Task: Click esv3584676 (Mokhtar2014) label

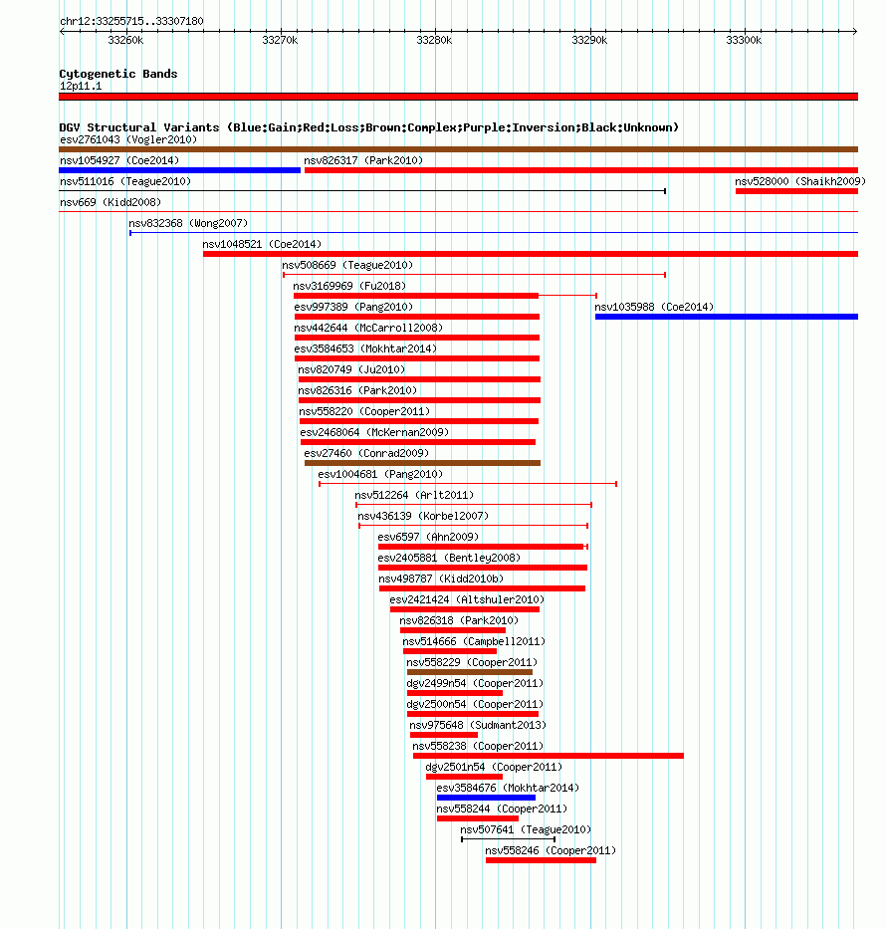Action: 508,788
